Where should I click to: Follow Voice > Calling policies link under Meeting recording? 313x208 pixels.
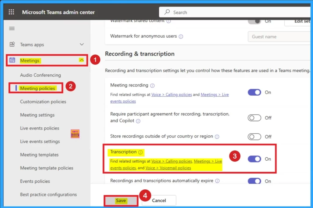(171, 94)
